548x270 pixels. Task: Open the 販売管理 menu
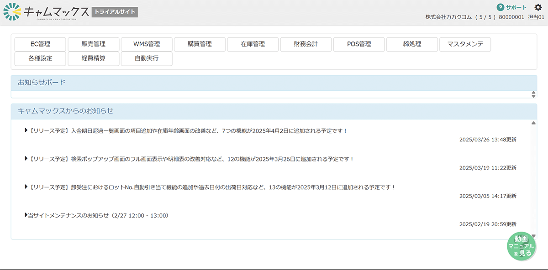tap(94, 44)
